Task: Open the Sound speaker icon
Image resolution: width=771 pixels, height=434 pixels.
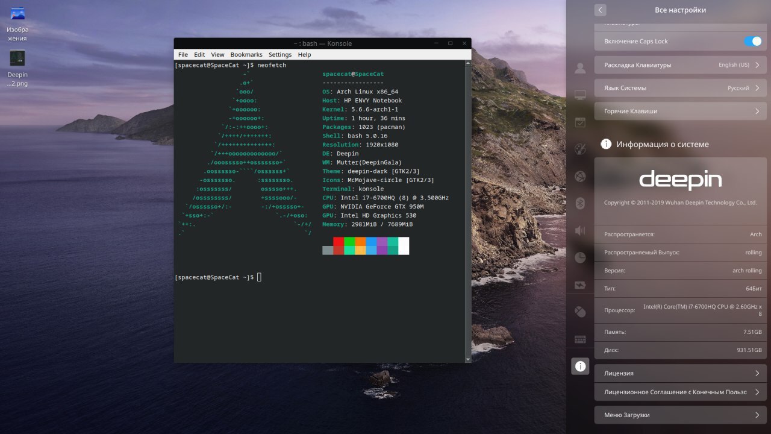Action: point(580,230)
